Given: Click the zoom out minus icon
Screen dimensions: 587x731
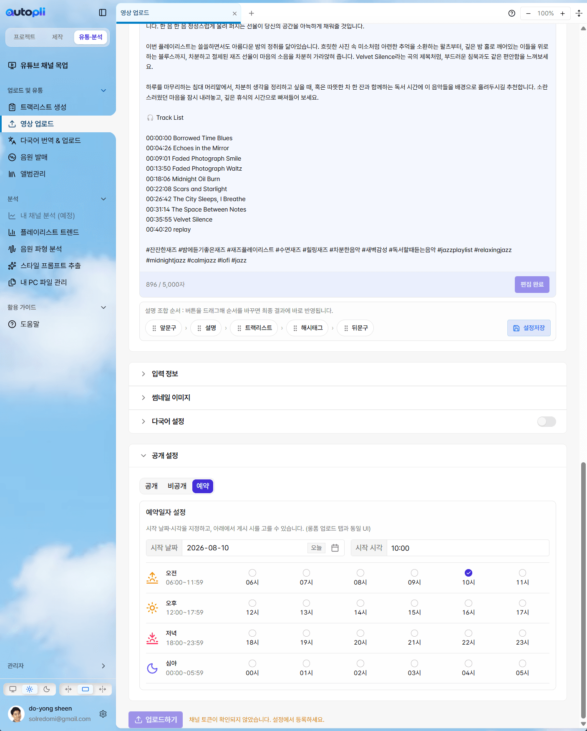Looking at the screenshot, I should coord(528,13).
